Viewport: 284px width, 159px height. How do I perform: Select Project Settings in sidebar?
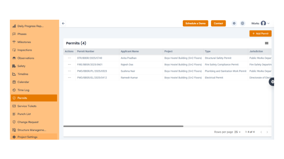(27, 137)
